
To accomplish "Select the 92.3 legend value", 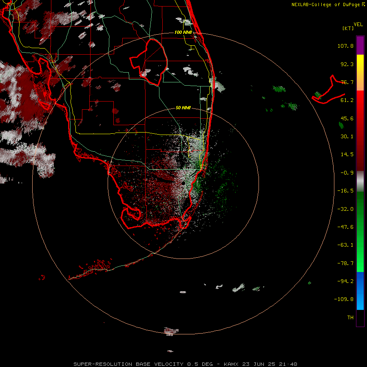I will (347, 64).
